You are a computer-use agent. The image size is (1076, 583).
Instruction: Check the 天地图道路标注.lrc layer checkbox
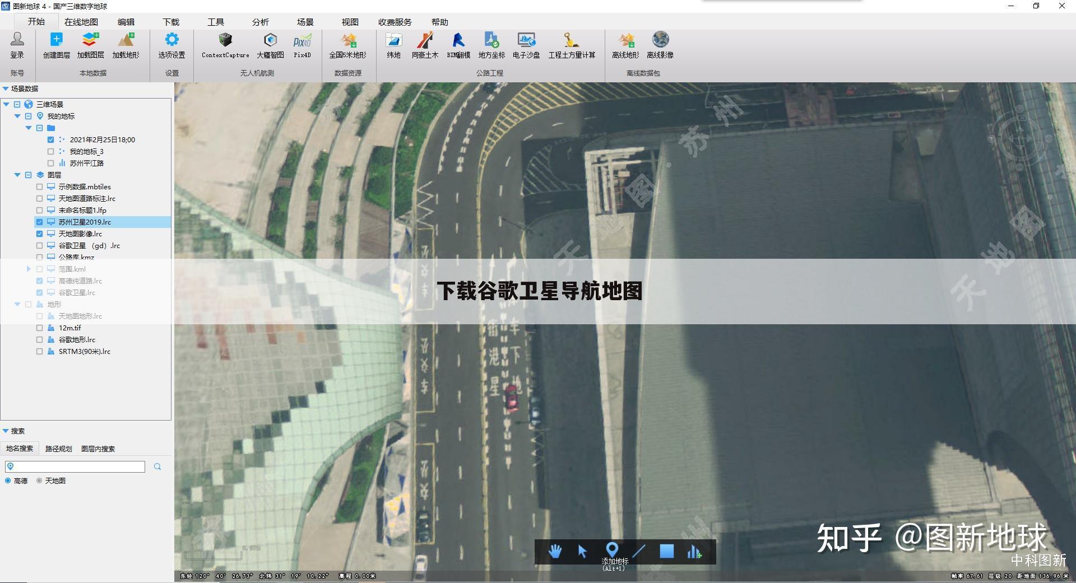tap(39, 198)
